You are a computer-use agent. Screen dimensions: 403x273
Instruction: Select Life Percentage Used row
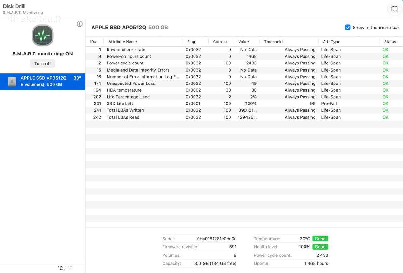(x=244, y=97)
